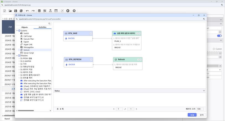Click the database icon in toolbar
The image size is (225, 121).
(39, 11)
